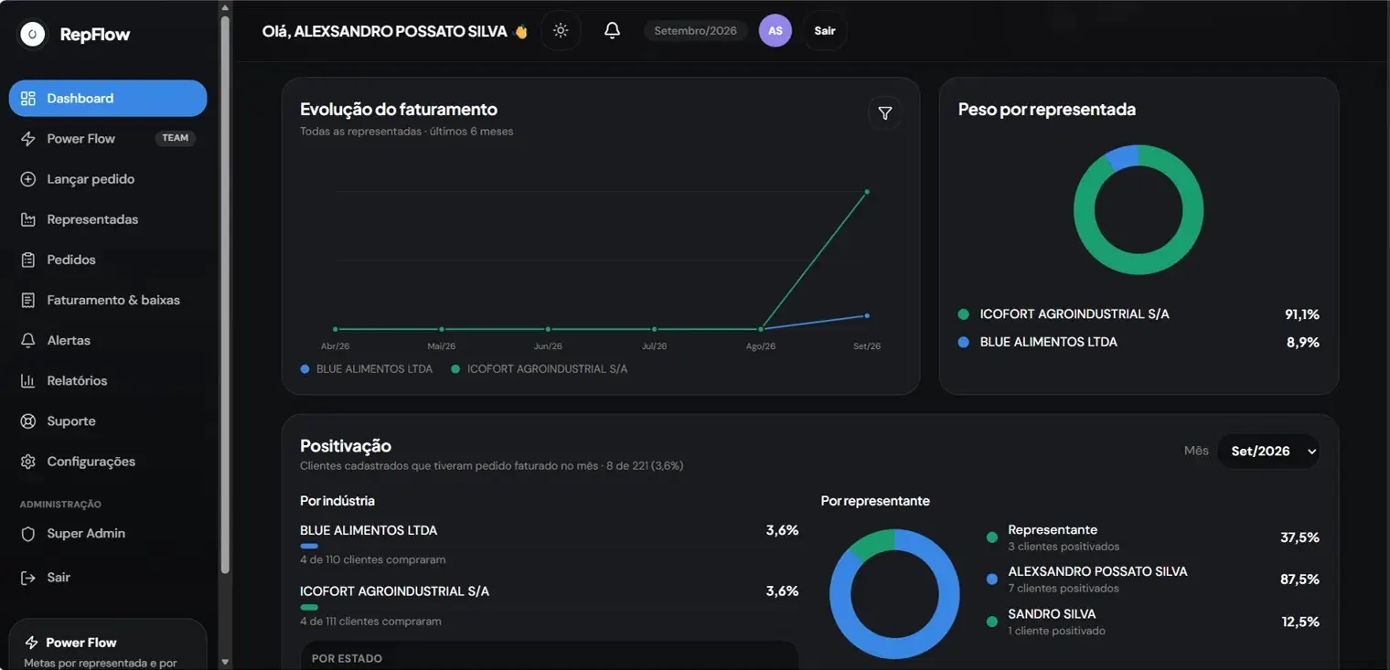Viewport: 1390px width, 670px height.
Task: Toggle light theme with the sun icon
Action: (561, 30)
